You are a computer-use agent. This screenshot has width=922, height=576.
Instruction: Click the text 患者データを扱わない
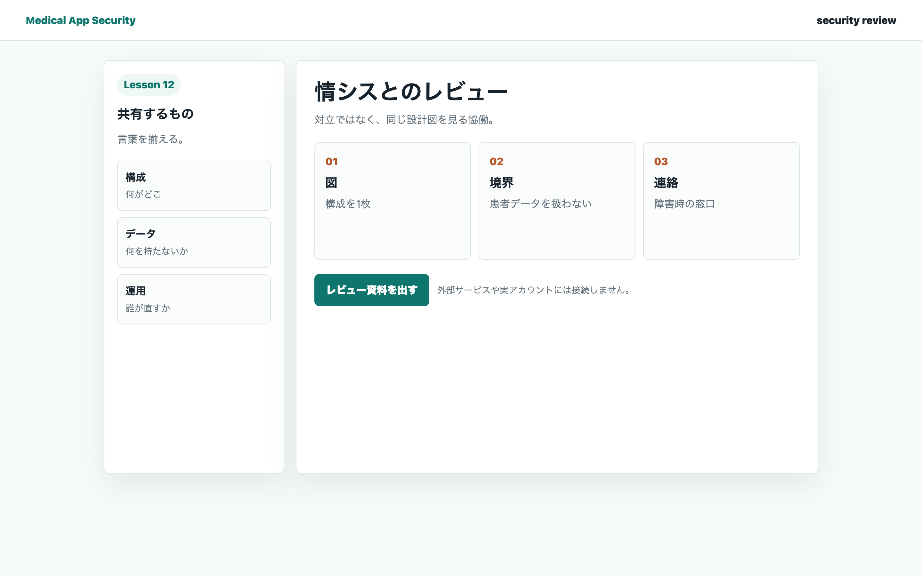click(x=541, y=204)
